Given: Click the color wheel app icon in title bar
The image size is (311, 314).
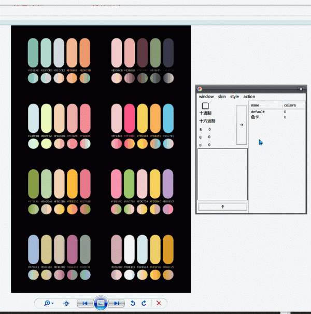Looking at the screenshot, I should coord(200,89).
